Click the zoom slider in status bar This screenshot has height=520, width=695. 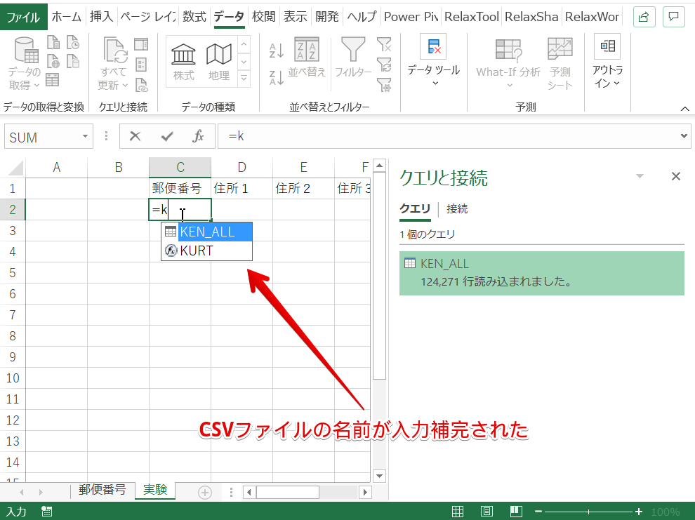point(588,512)
